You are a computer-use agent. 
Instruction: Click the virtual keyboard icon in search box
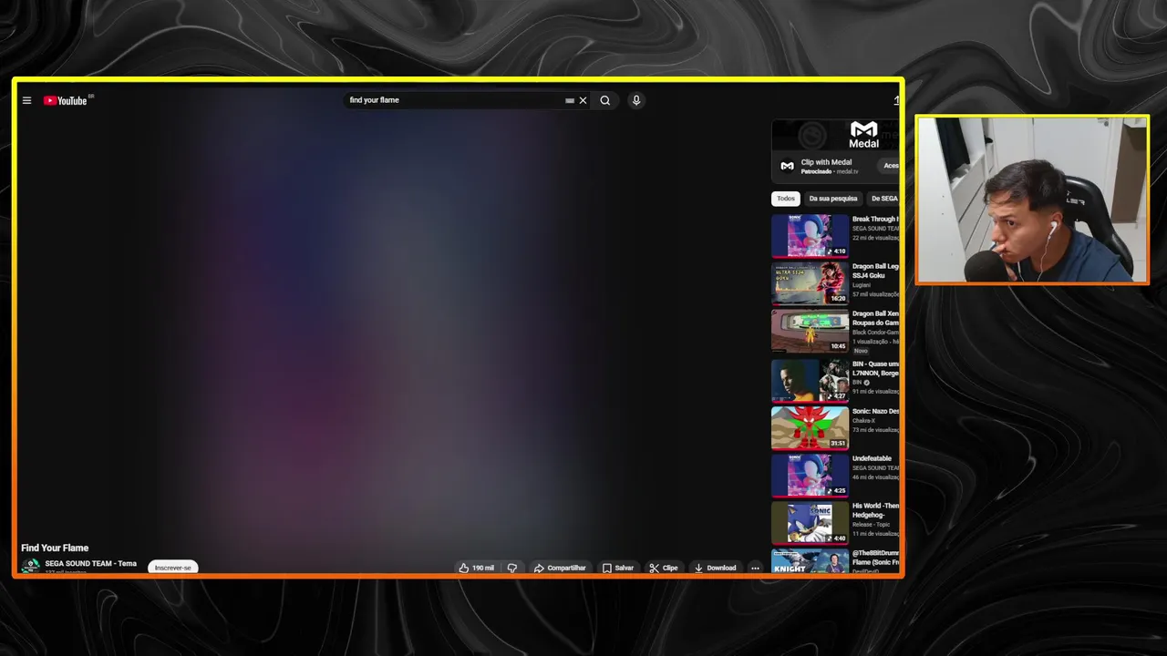point(570,100)
